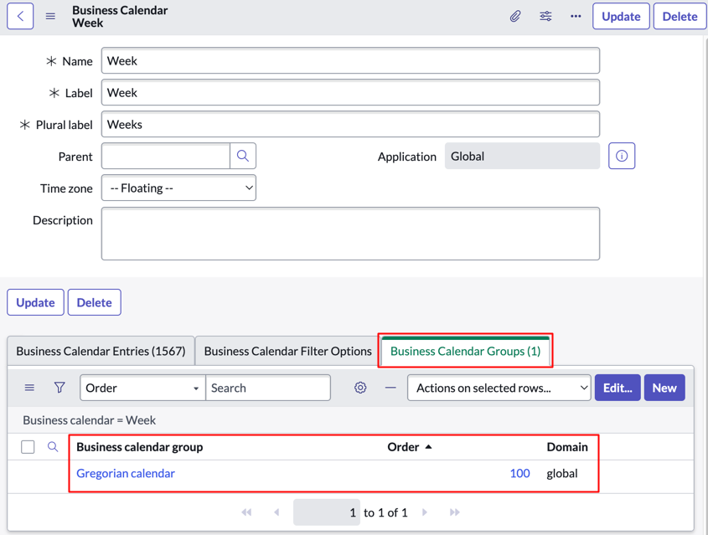Open the Order search field dropdown

point(142,388)
